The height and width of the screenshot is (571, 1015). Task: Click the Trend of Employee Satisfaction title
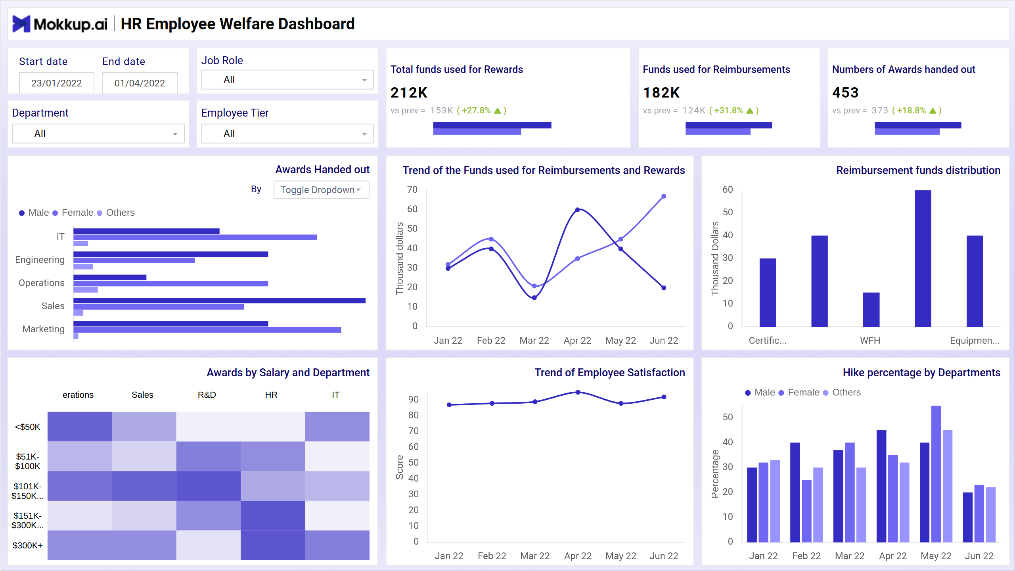tap(610, 373)
